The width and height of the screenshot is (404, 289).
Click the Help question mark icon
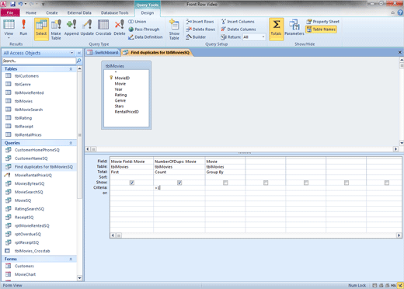pyautogui.click(x=400, y=12)
